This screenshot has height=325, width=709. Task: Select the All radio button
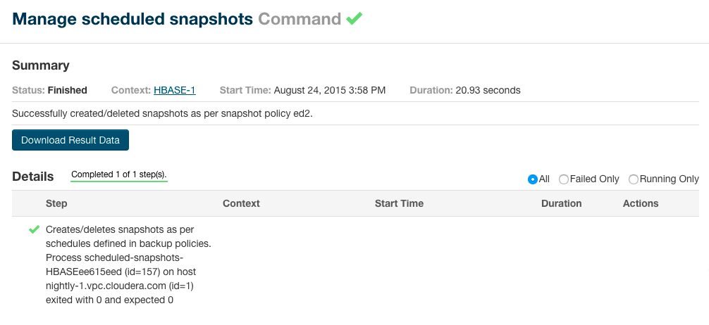[x=533, y=179]
